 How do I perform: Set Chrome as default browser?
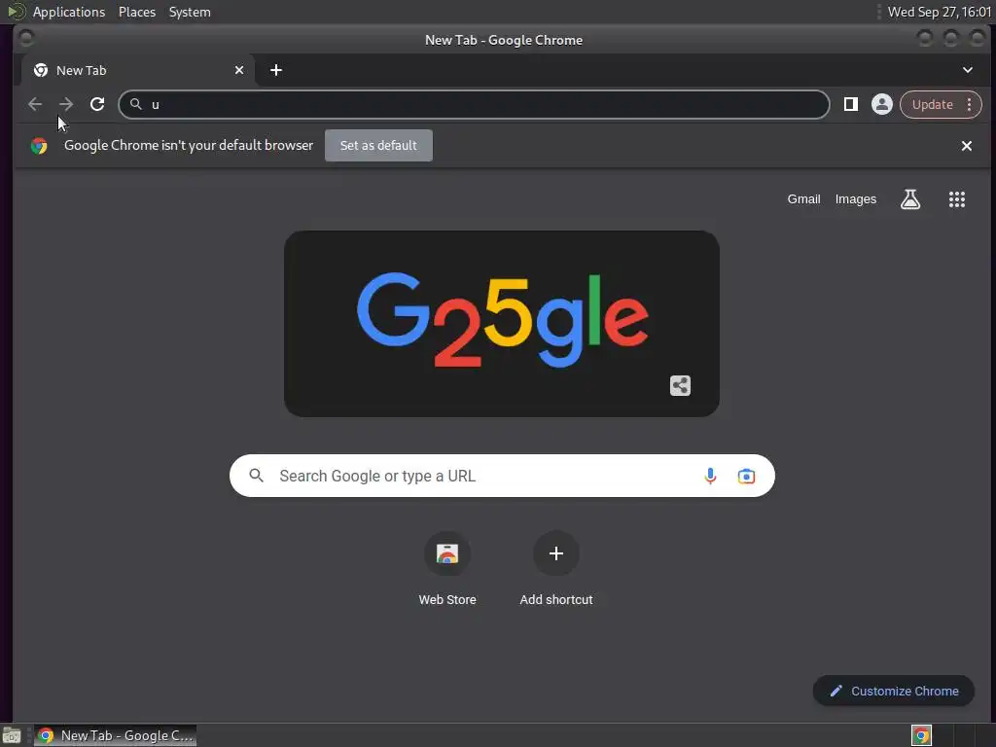coord(378,146)
